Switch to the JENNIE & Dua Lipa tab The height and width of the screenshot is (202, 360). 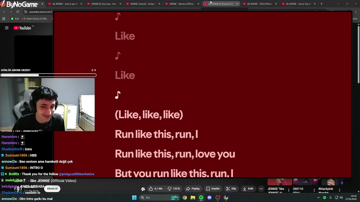pos(104,4)
